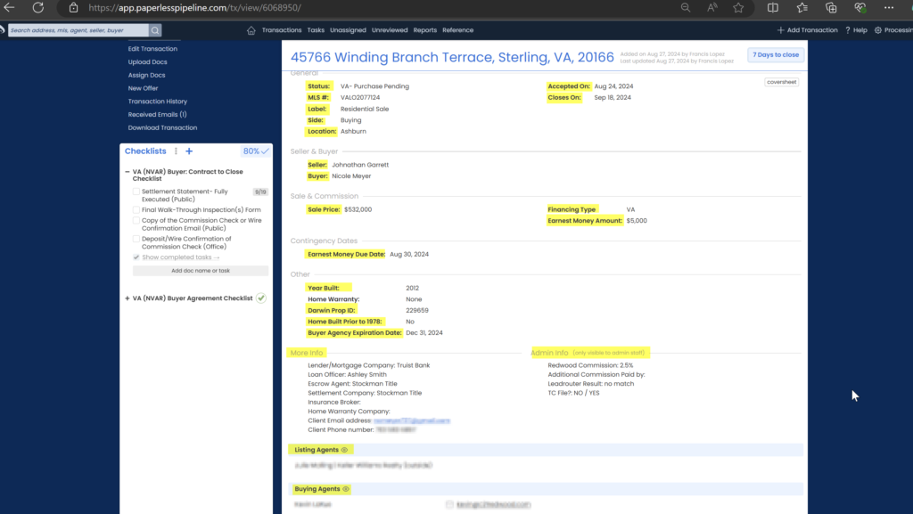This screenshot has height=514, width=913.
Task: Toggle Buying Agents visibility eye icon
Action: pyautogui.click(x=346, y=489)
